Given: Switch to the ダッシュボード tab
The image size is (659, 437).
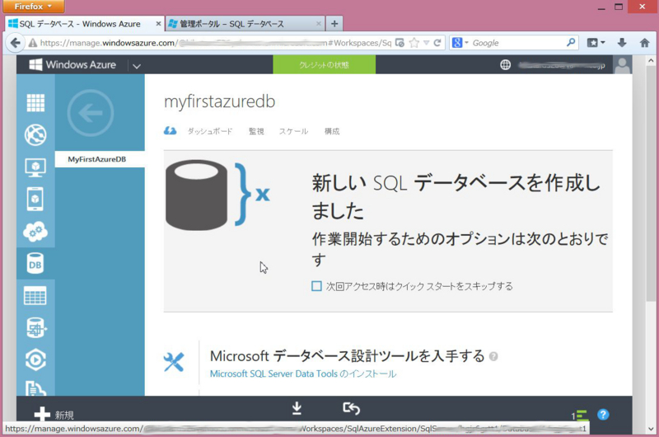Looking at the screenshot, I should pos(210,131).
